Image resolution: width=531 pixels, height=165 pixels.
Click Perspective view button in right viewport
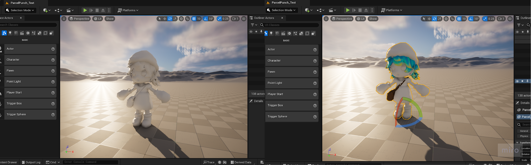pyautogui.click(x=342, y=19)
